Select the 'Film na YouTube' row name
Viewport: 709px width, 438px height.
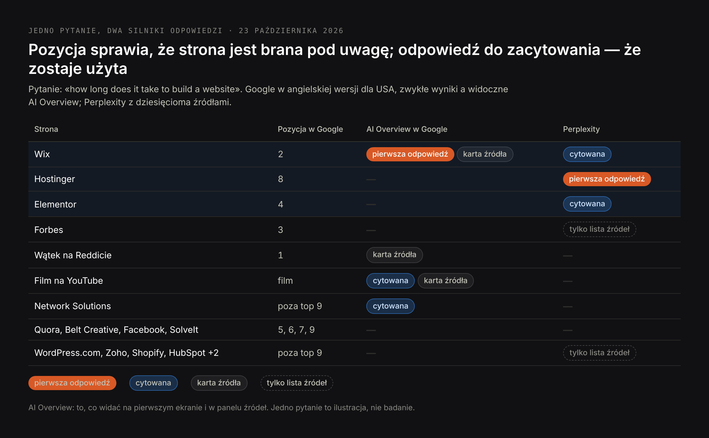click(x=69, y=280)
